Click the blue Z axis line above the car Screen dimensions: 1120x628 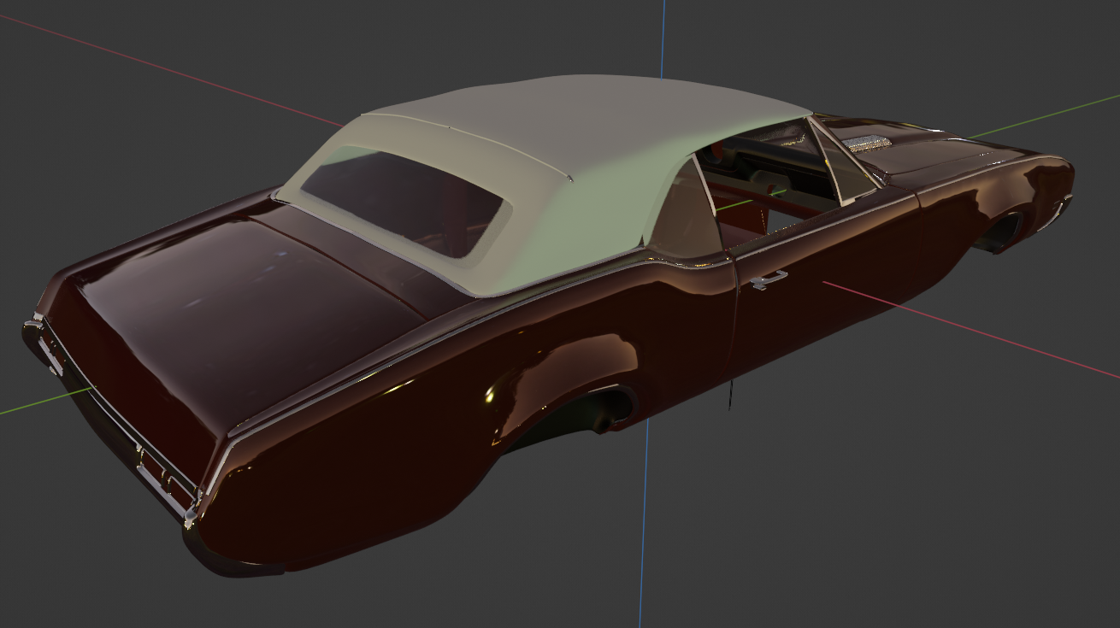663,34
